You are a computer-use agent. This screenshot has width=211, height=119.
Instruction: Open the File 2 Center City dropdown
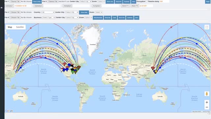tap(86, 1)
